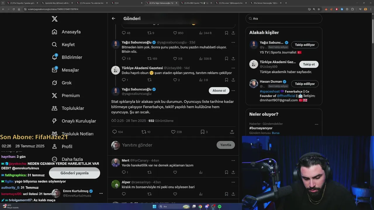Switch to the Sercan Hamzaoğlu browser tab
The image size is (374, 210).
pos(266,3)
